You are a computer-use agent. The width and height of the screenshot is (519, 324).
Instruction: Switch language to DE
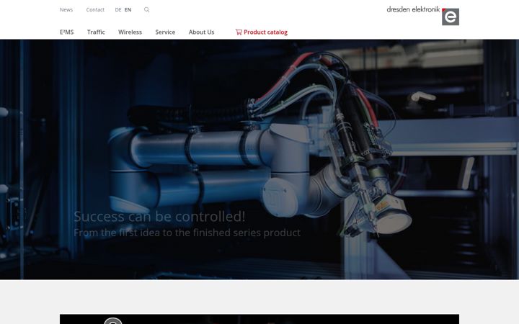(118, 10)
